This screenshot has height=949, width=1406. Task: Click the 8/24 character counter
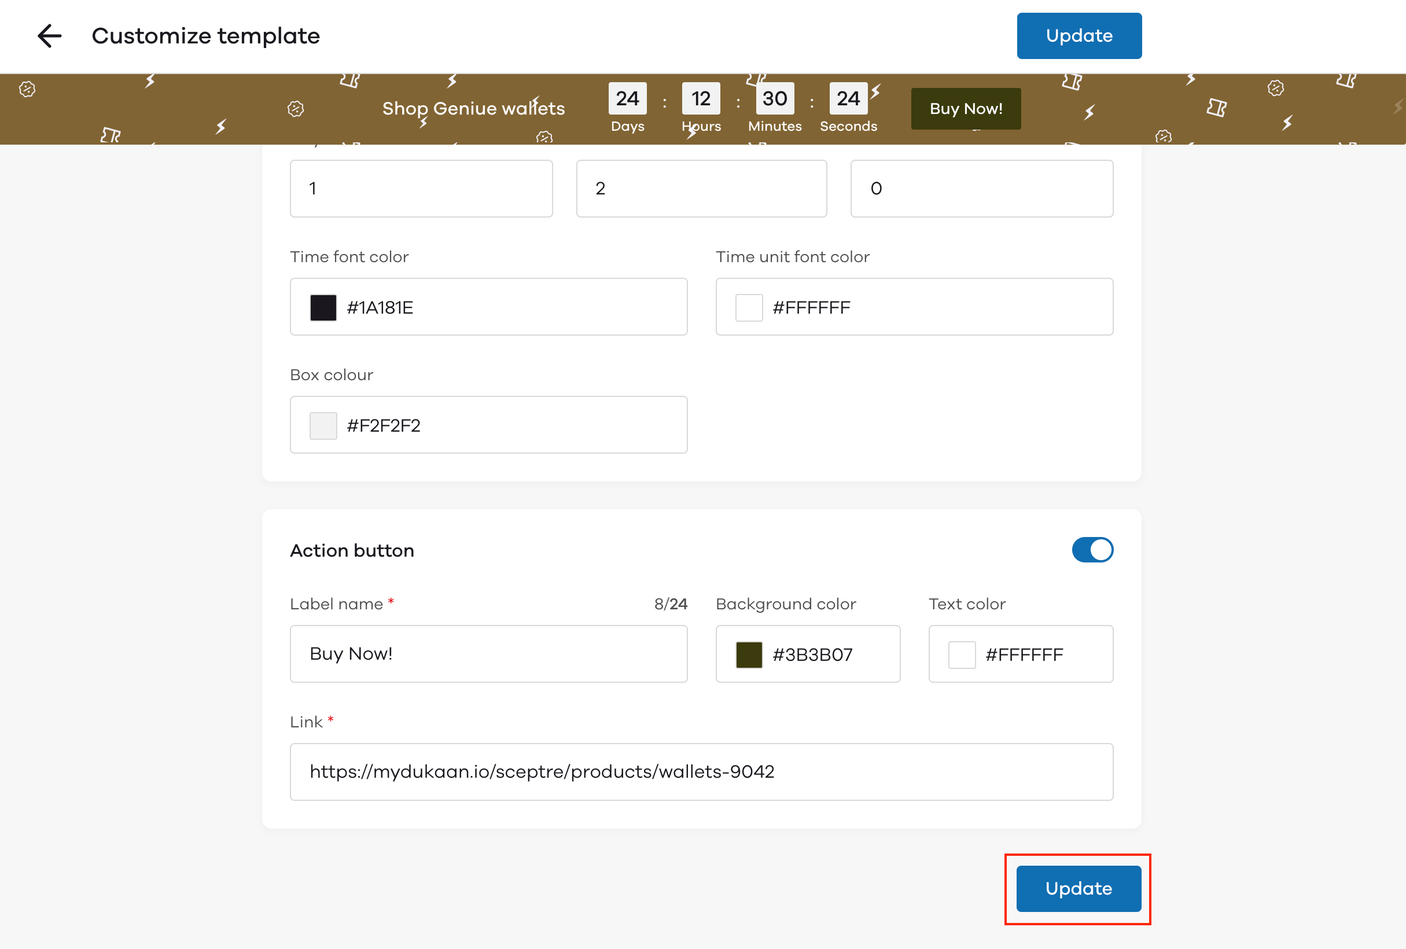click(671, 604)
